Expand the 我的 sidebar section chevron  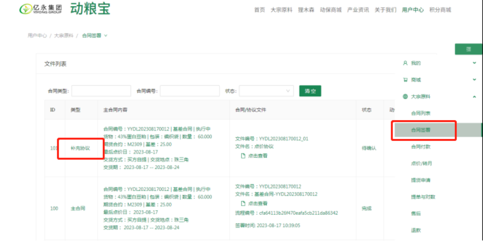[x=474, y=63]
